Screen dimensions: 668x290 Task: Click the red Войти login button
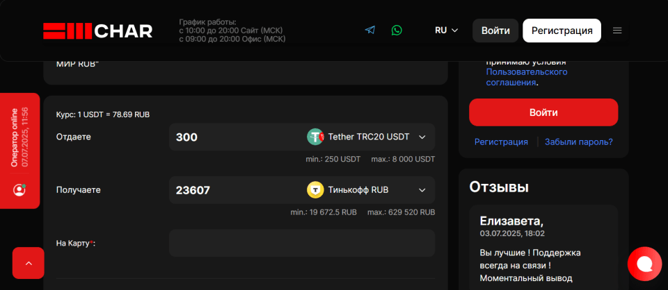[x=543, y=112]
